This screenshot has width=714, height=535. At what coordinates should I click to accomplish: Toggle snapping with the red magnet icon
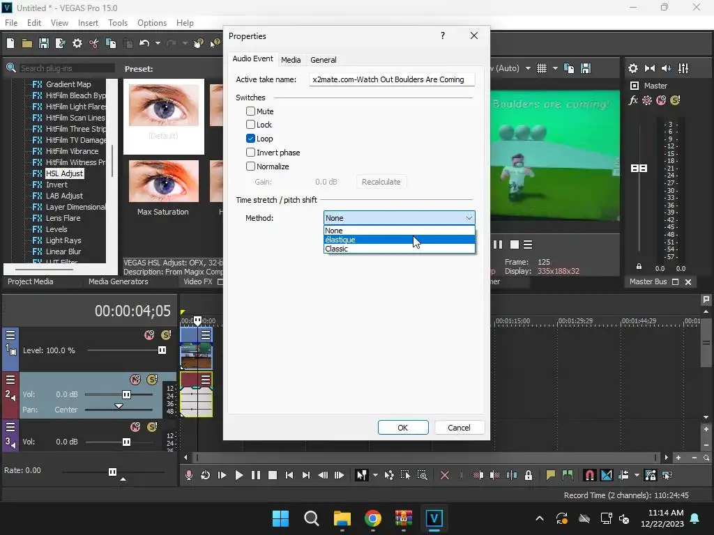pos(589,475)
